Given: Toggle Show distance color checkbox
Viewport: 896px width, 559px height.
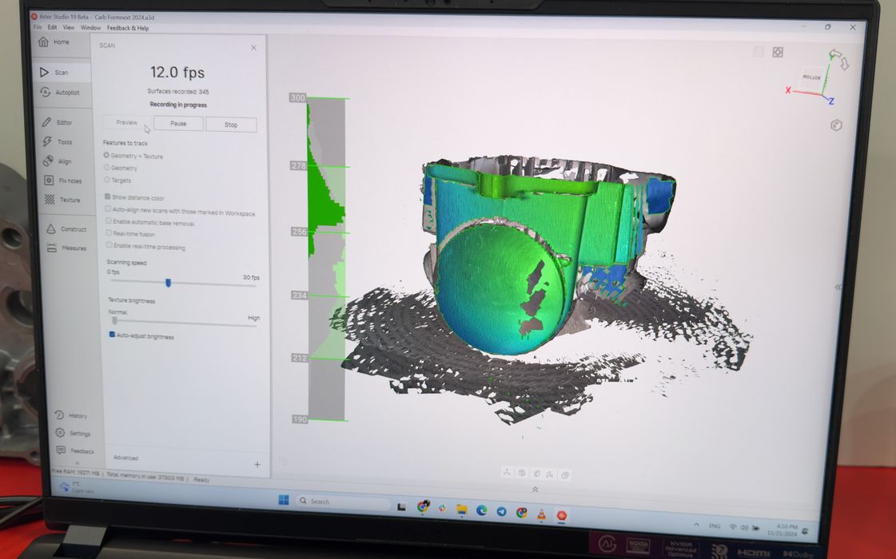Looking at the screenshot, I should (108, 197).
